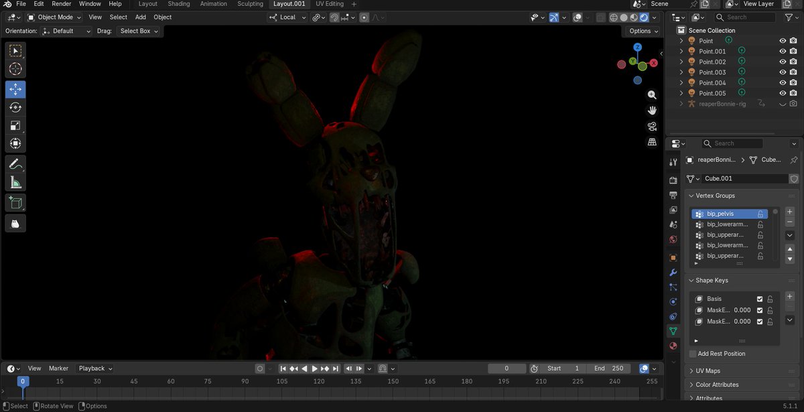Open the Object properties tab
The image size is (804, 412).
tap(673, 257)
